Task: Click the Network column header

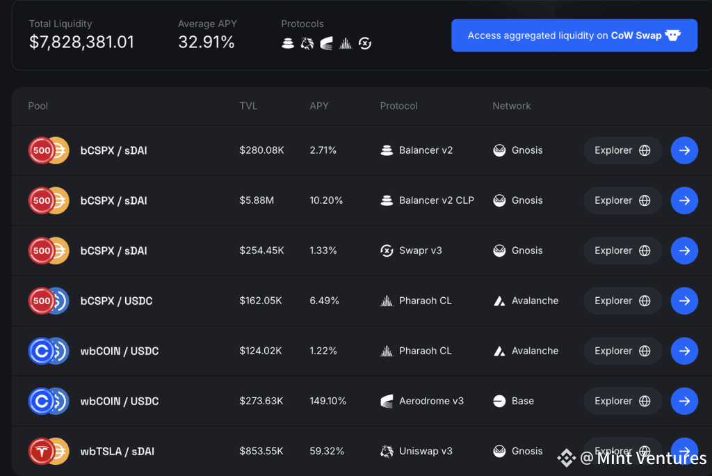Action: pyautogui.click(x=511, y=106)
